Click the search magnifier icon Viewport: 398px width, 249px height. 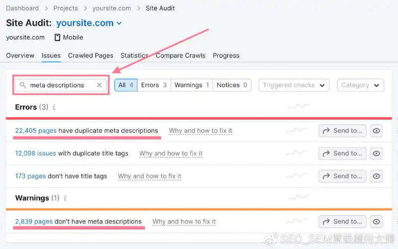(22, 85)
